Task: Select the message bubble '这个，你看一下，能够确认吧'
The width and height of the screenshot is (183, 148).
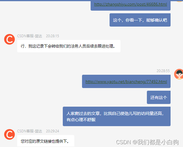Action: pyautogui.click(x=140, y=20)
